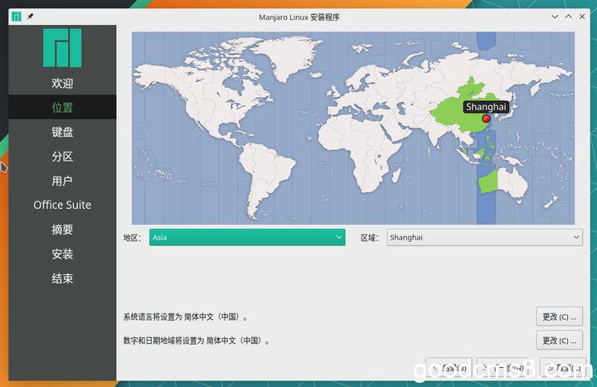Close the Manjaro Linux installer window

[x=582, y=17]
